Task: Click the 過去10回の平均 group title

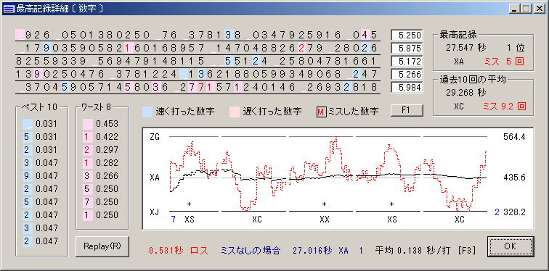Action: coord(473,80)
